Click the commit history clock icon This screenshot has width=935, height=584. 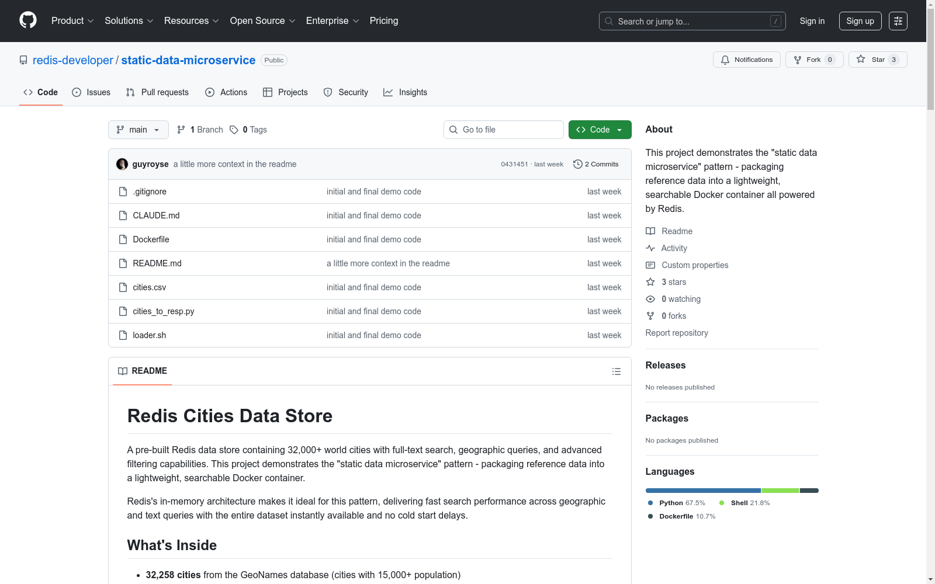(x=578, y=164)
